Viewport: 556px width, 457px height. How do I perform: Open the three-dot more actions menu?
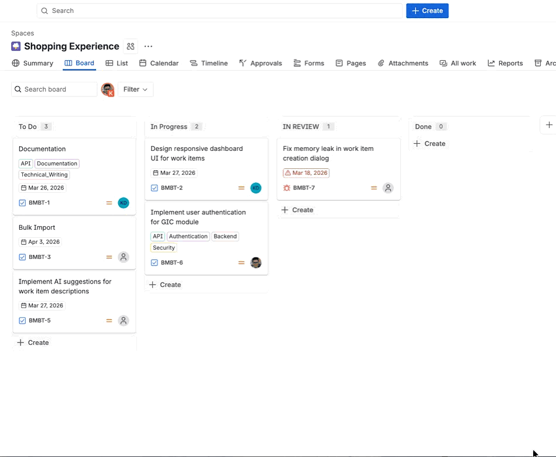148,46
